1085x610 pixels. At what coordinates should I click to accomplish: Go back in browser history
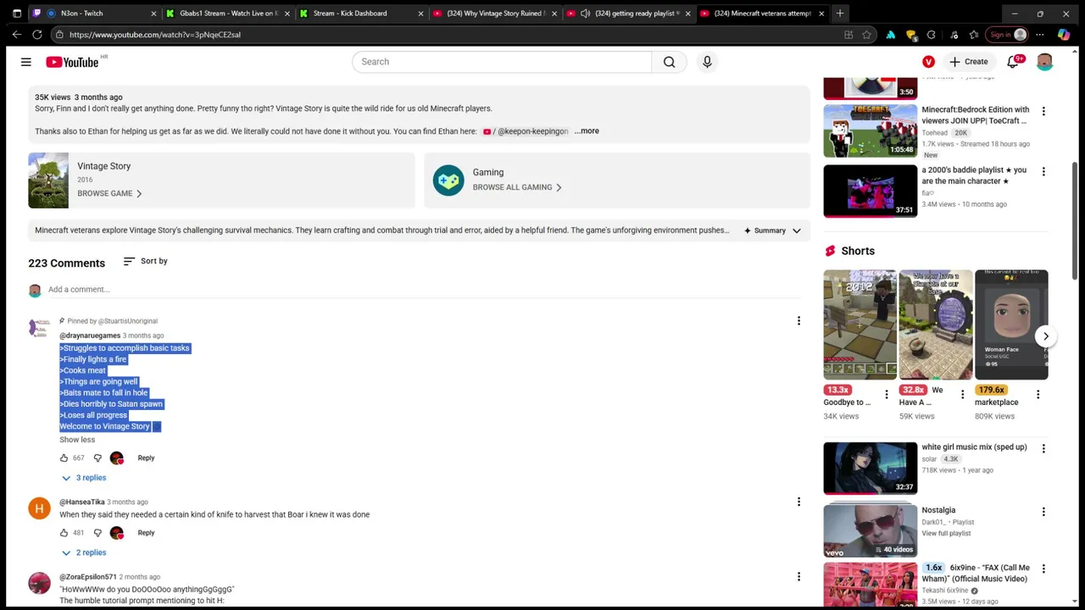click(17, 35)
